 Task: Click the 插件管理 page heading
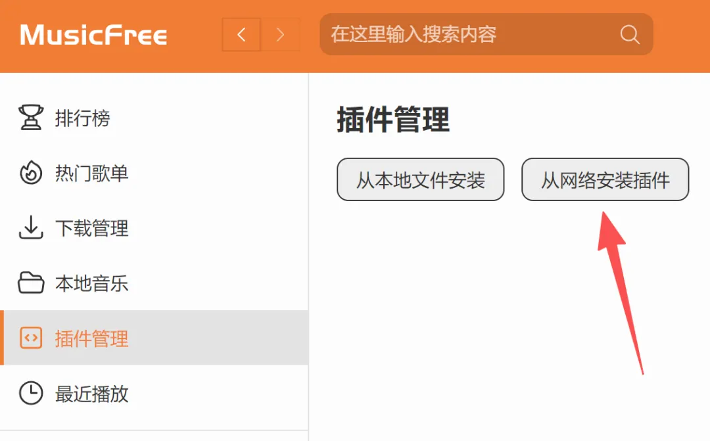(x=392, y=120)
